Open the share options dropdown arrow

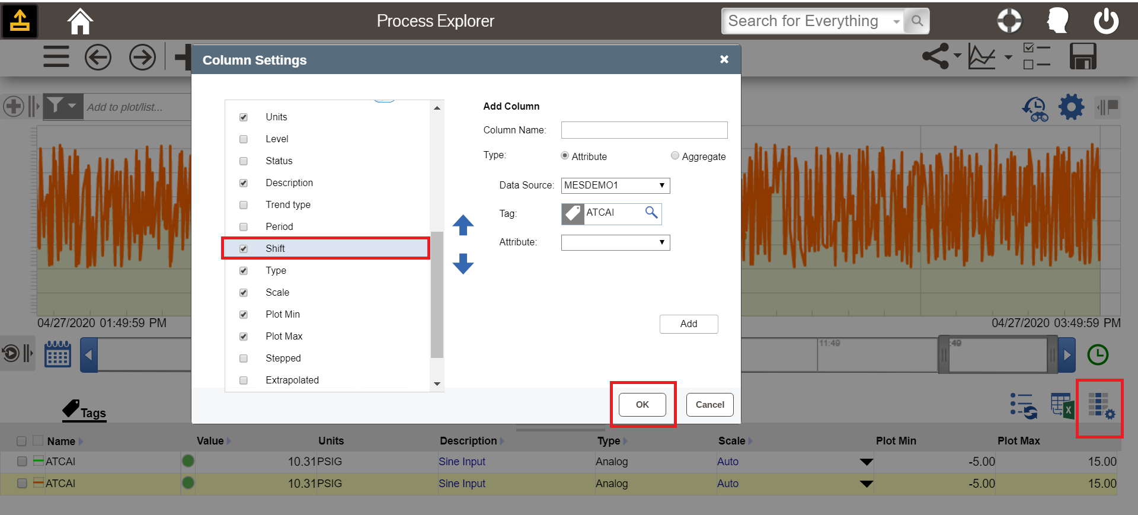point(957,56)
